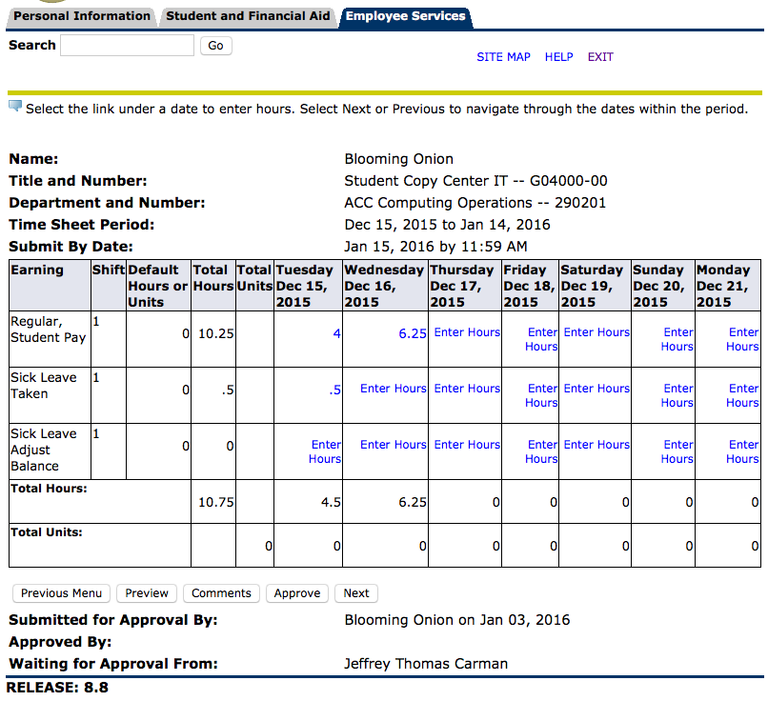Click the info speech bubble icon
Screen dimensions: 768x701
coord(15,106)
